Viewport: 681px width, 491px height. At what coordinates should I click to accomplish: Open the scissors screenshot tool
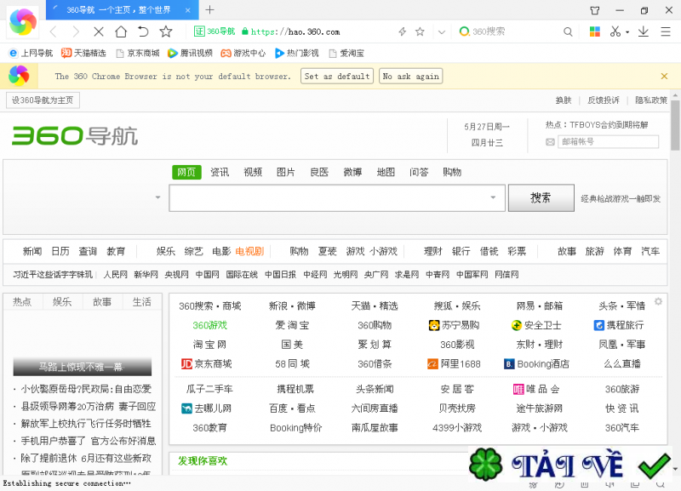(616, 31)
